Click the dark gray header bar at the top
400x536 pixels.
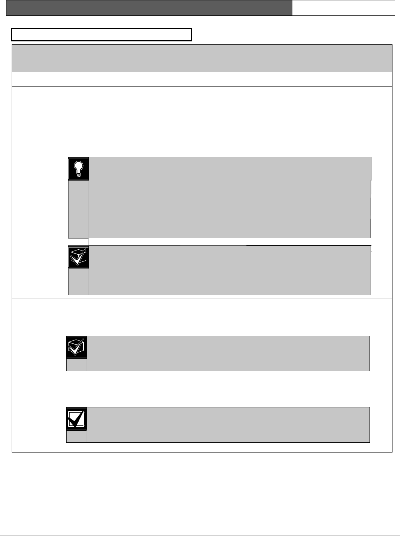149,8
